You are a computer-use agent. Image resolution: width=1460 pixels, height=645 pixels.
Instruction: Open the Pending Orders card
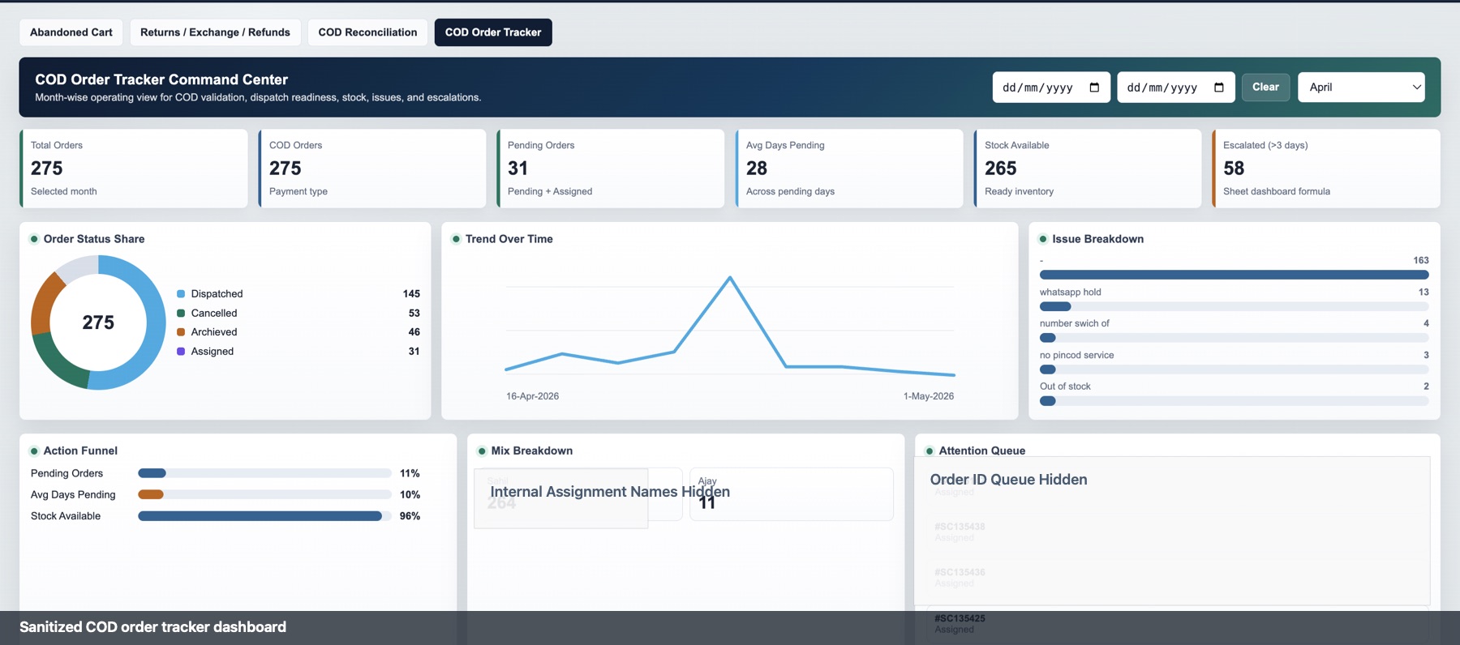pyautogui.click(x=611, y=169)
